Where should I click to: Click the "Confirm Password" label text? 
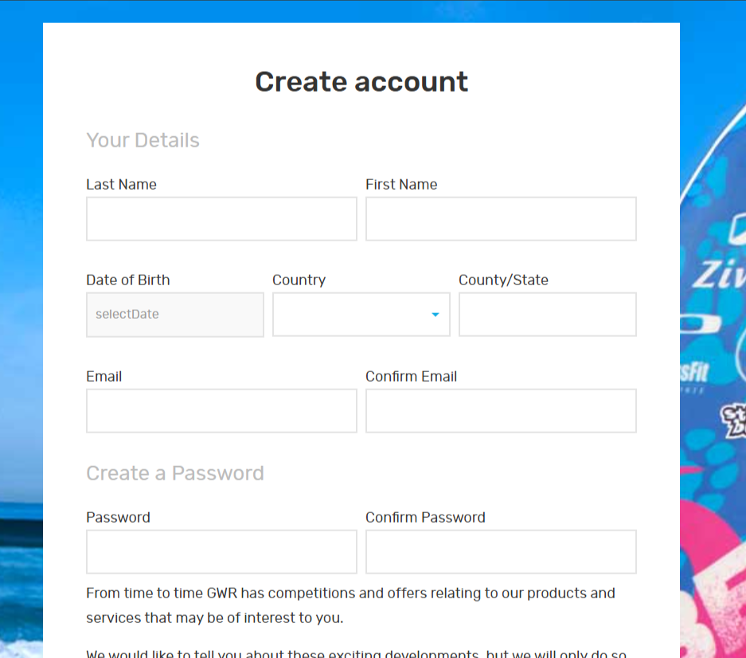pyautogui.click(x=425, y=518)
